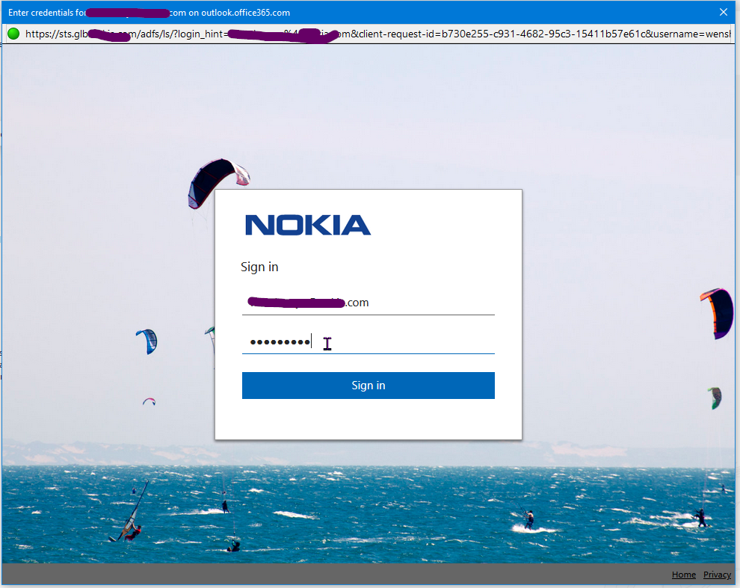Click the Nokia logo
The width and height of the screenshot is (740, 588).
pos(308,225)
